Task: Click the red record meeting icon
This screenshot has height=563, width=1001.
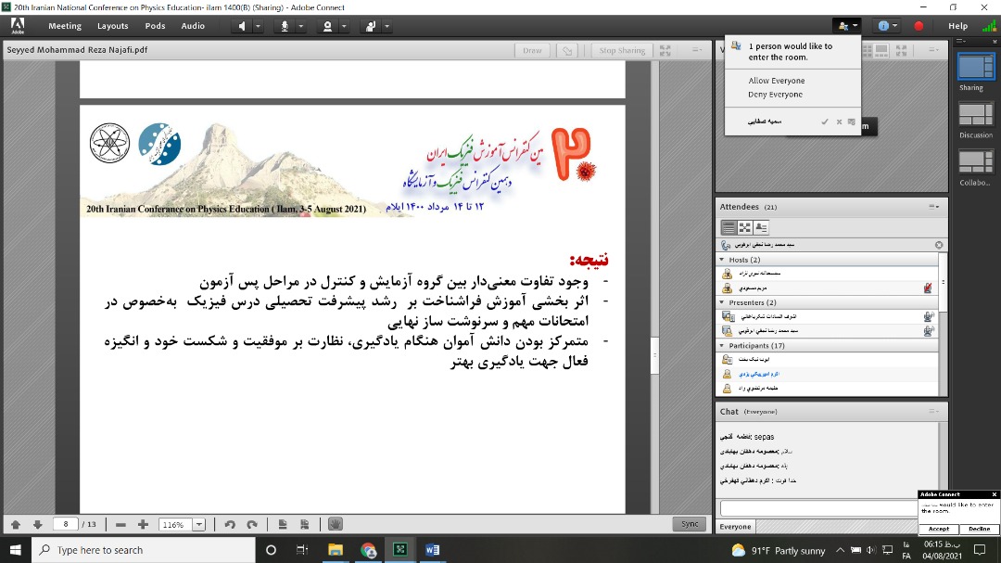Action: tap(919, 26)
